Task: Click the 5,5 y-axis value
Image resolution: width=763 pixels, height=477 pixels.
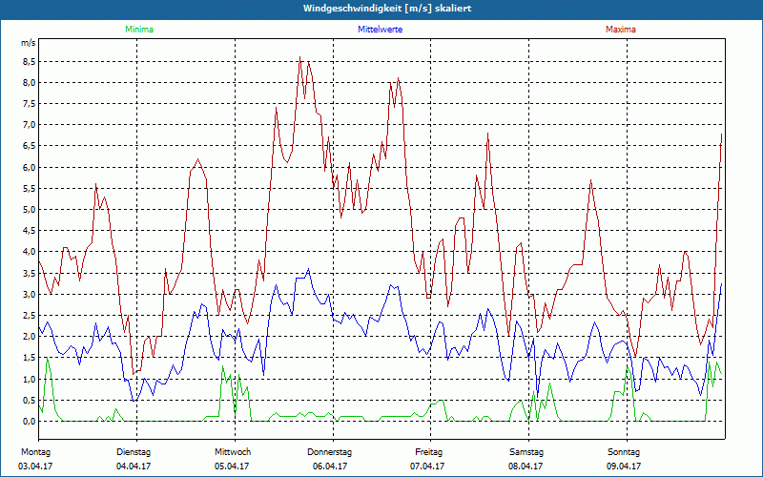Action: (30, 188)
